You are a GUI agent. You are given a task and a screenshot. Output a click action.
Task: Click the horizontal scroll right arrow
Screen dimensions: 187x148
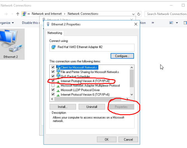click(x=127, y=99)
